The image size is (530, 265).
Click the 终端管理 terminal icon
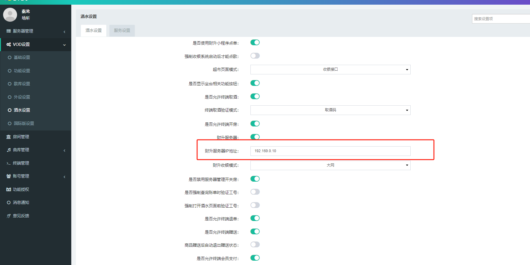coord(9,163)
